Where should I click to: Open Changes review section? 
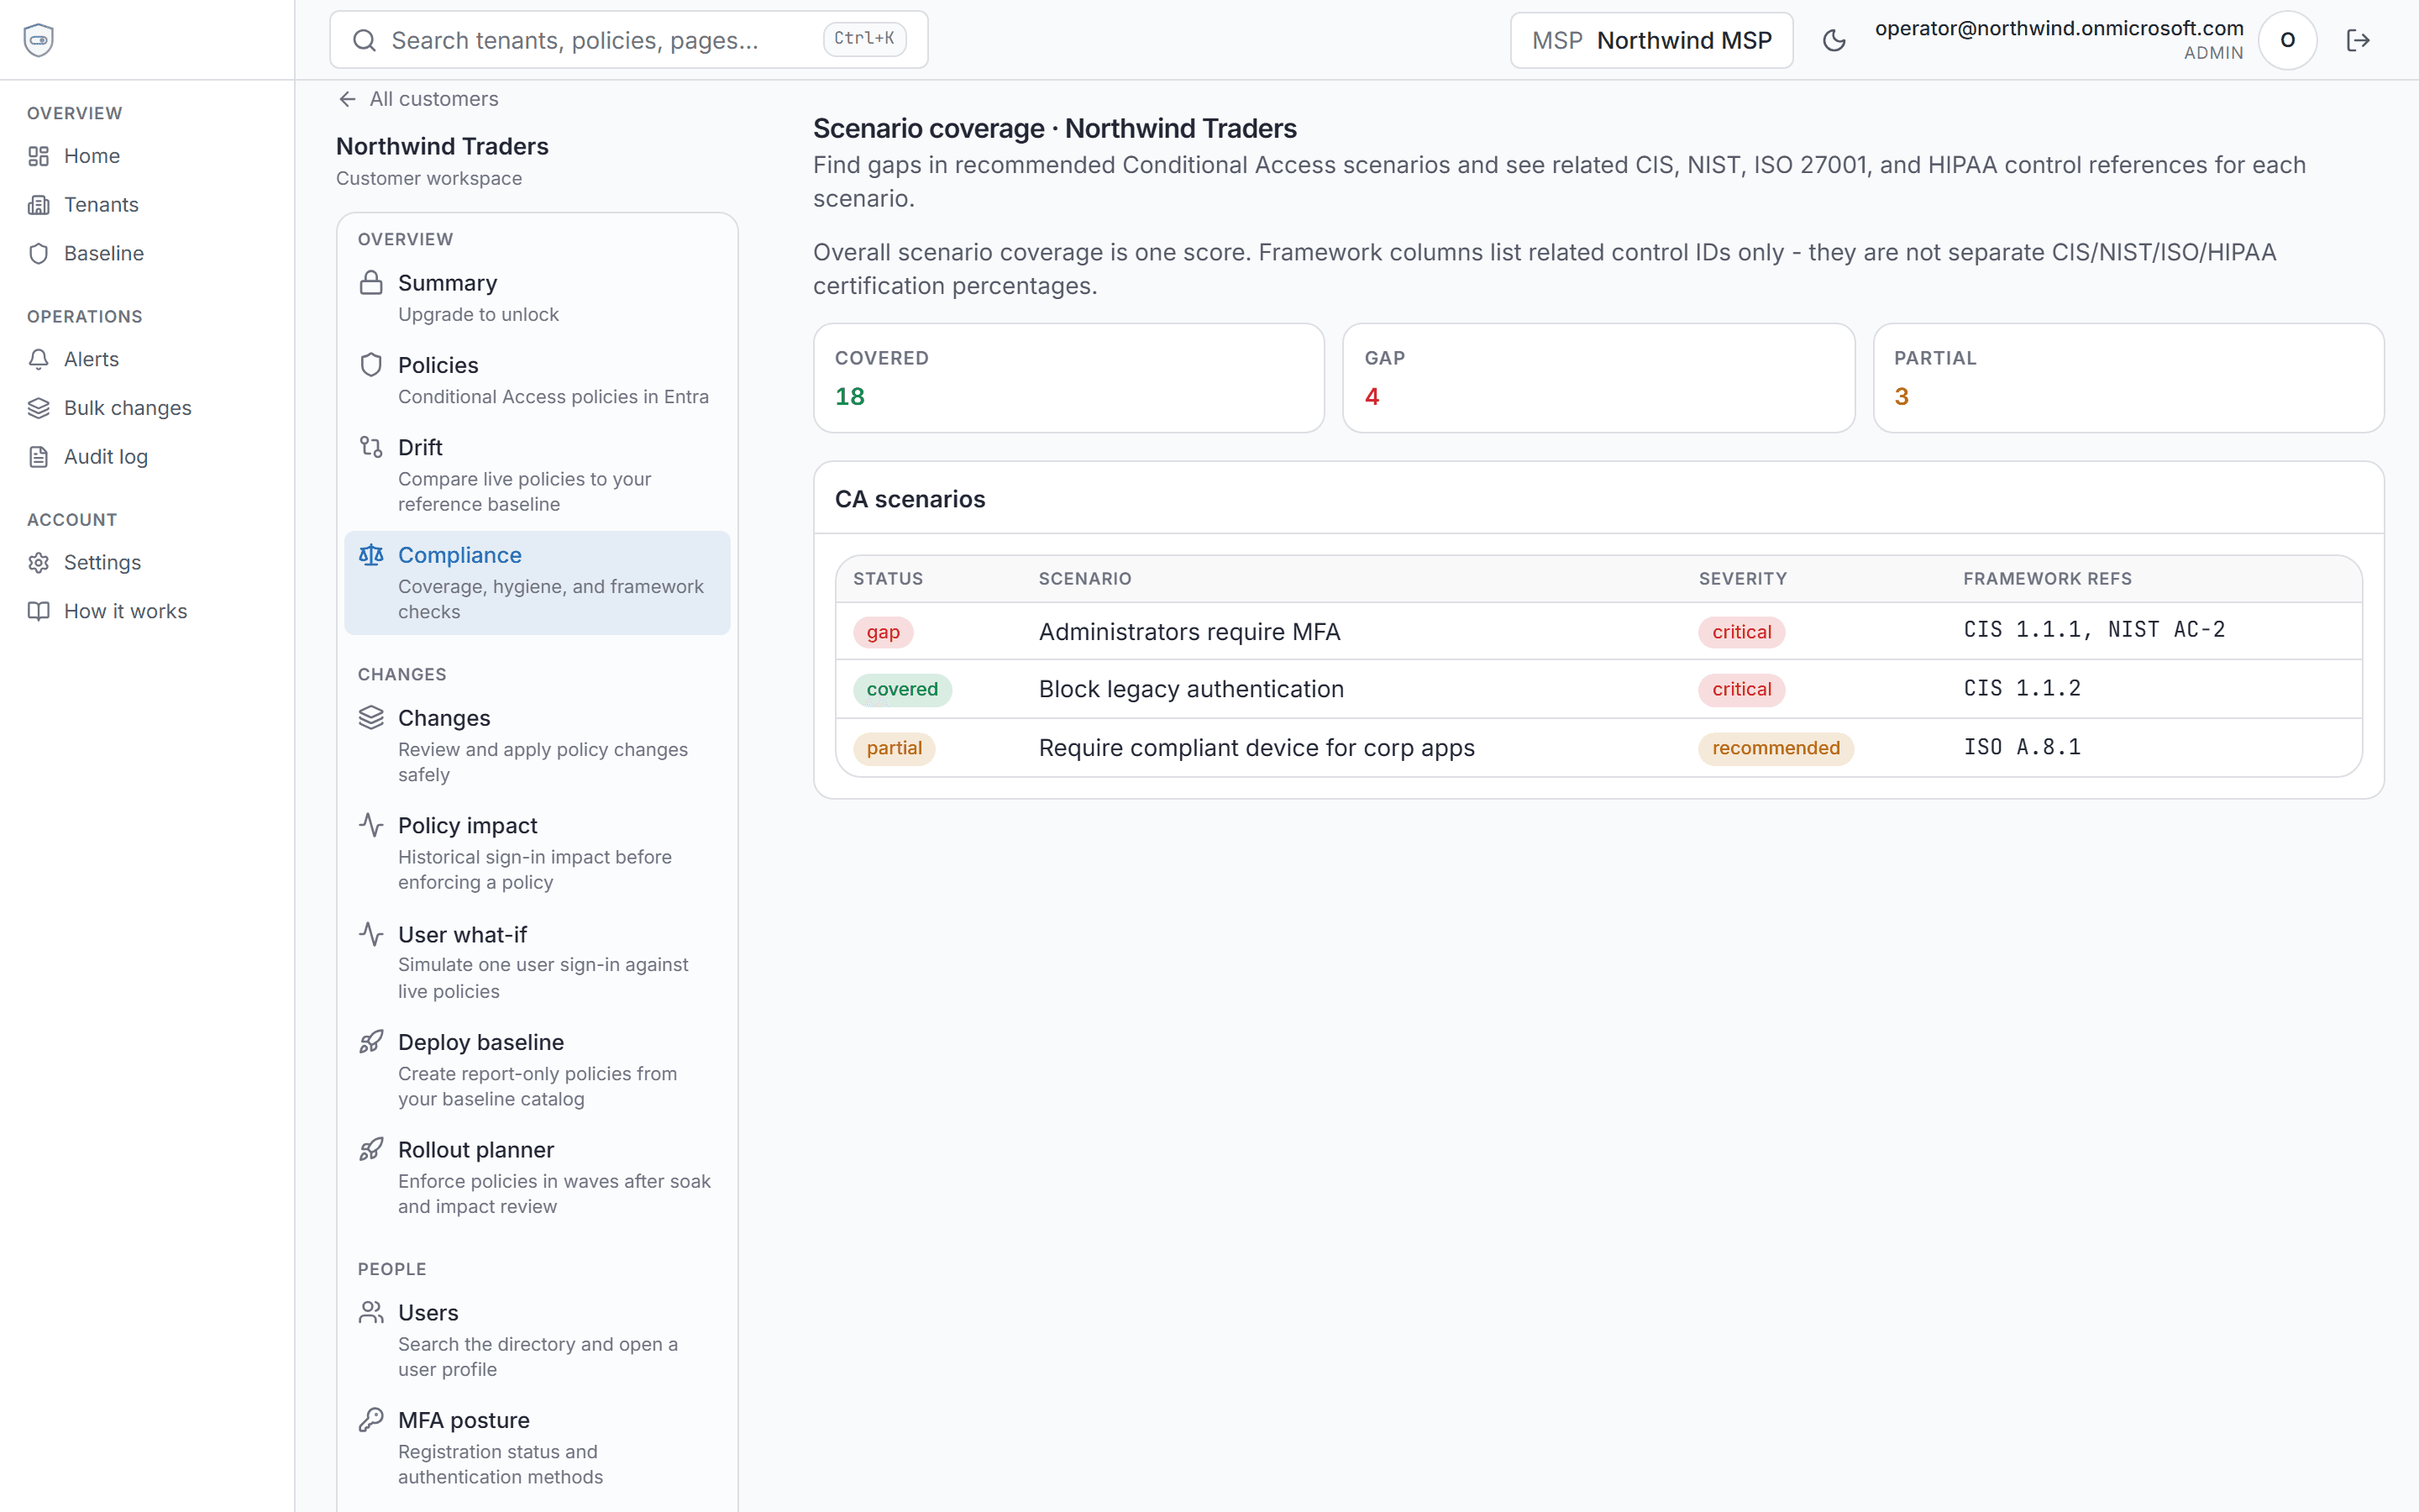tap(537, 746)
